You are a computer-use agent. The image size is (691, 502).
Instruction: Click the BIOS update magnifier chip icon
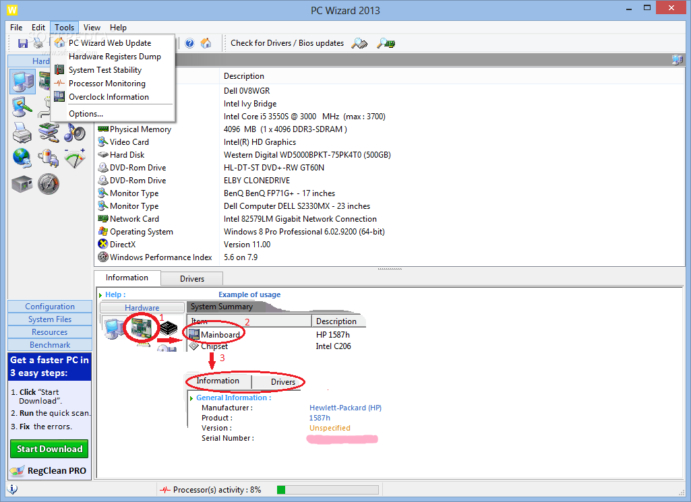pyautogui.click(x=386, y=43)
